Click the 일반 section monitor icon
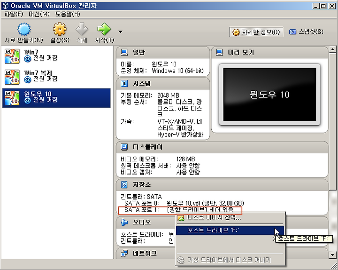Screen dimensions: 338x270 [x=124, y=52]
